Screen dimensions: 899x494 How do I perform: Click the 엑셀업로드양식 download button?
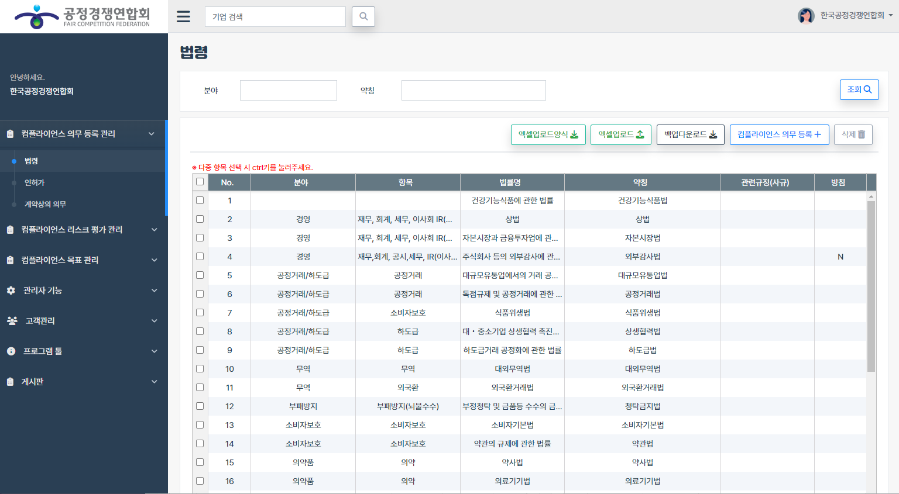(x=548, y=134)
